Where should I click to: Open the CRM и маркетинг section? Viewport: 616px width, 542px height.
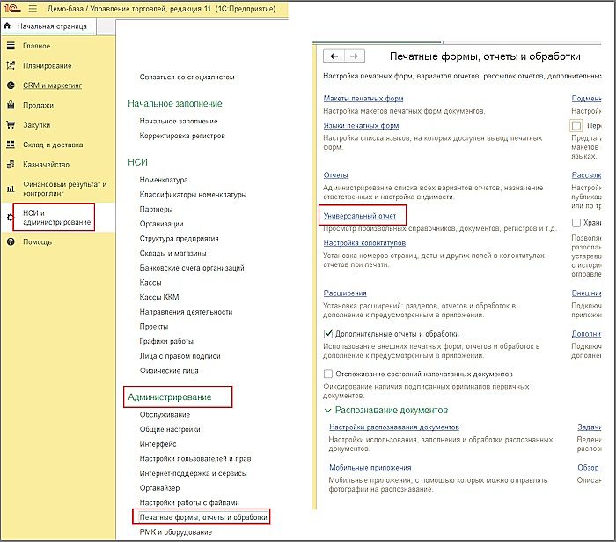[x=52, y=85]
